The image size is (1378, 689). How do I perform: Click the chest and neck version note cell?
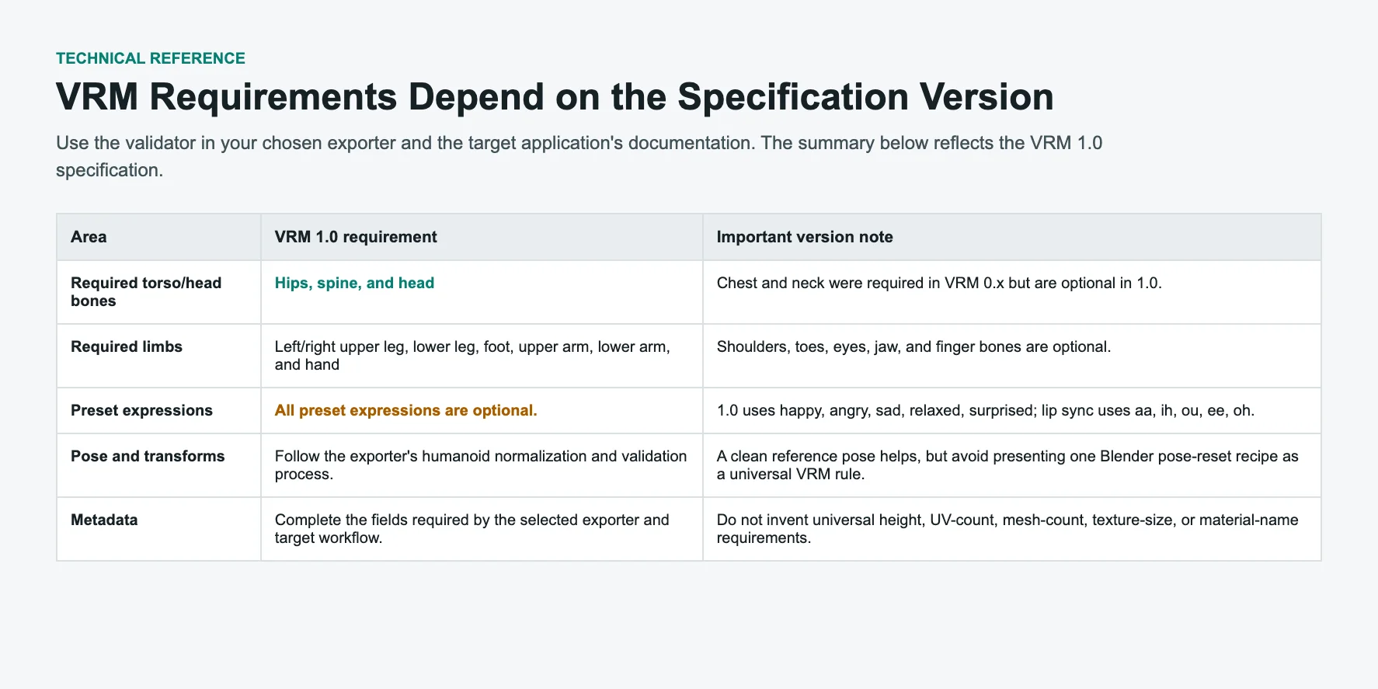(x=1011, y=292)
